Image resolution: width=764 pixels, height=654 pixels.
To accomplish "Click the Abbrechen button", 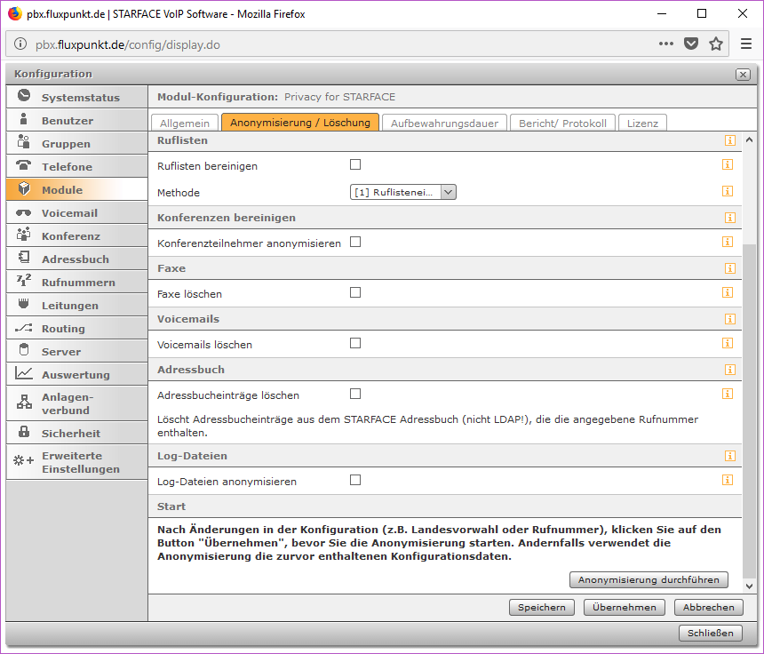I will 708,607.
